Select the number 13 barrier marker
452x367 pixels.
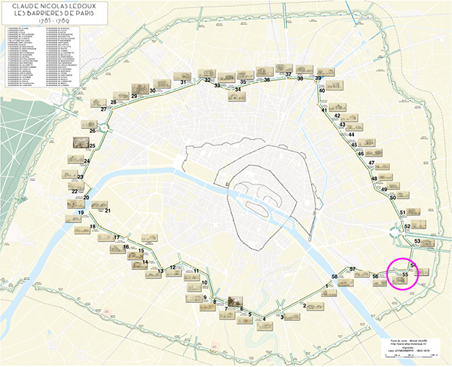click(160, 271)
